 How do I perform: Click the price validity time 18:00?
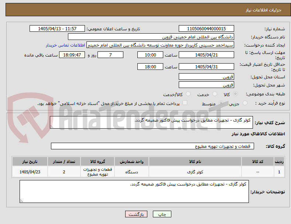[x=150, y=67]
